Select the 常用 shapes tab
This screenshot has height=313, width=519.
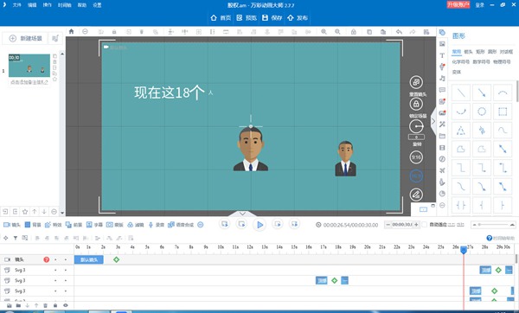coord(457,52)
